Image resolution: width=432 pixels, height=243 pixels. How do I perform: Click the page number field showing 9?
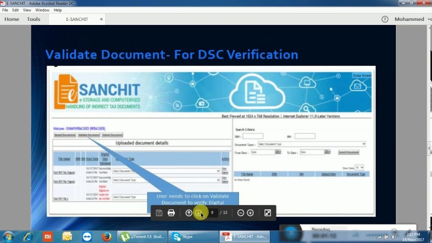point(212,212)
